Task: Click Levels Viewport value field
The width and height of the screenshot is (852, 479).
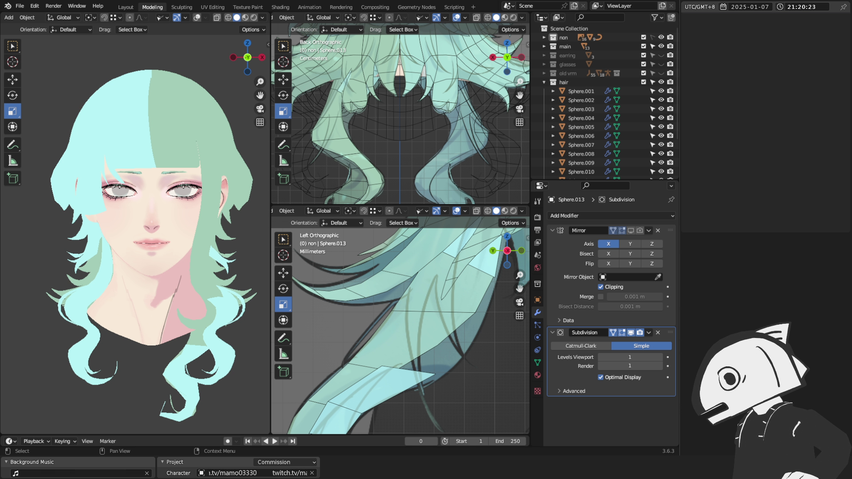Action: pos(630,357)
